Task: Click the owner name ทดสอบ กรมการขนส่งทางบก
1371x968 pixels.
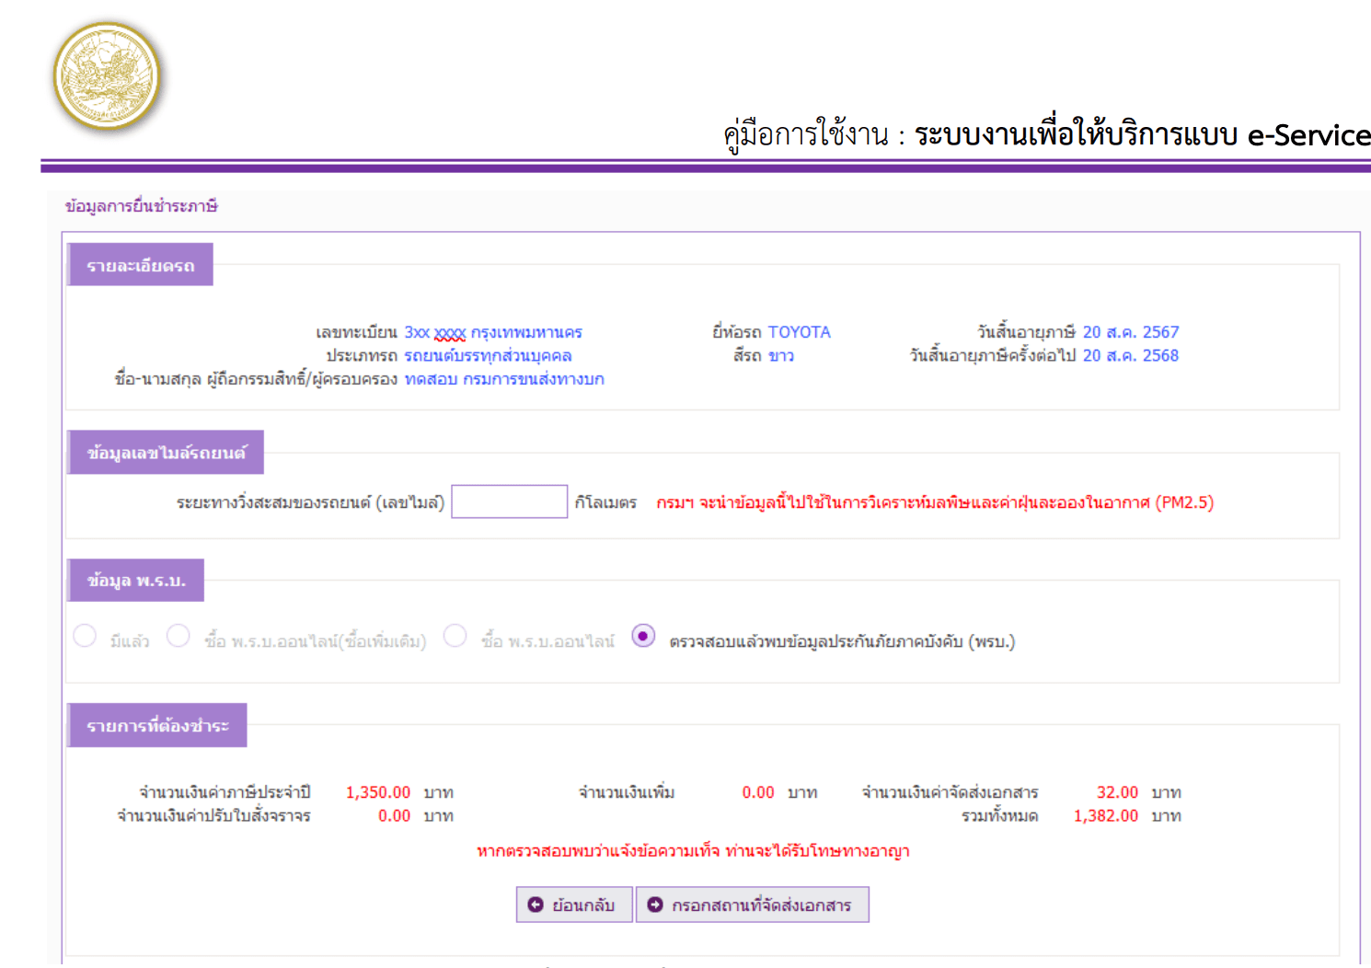Action: click(x=504, y=379)
